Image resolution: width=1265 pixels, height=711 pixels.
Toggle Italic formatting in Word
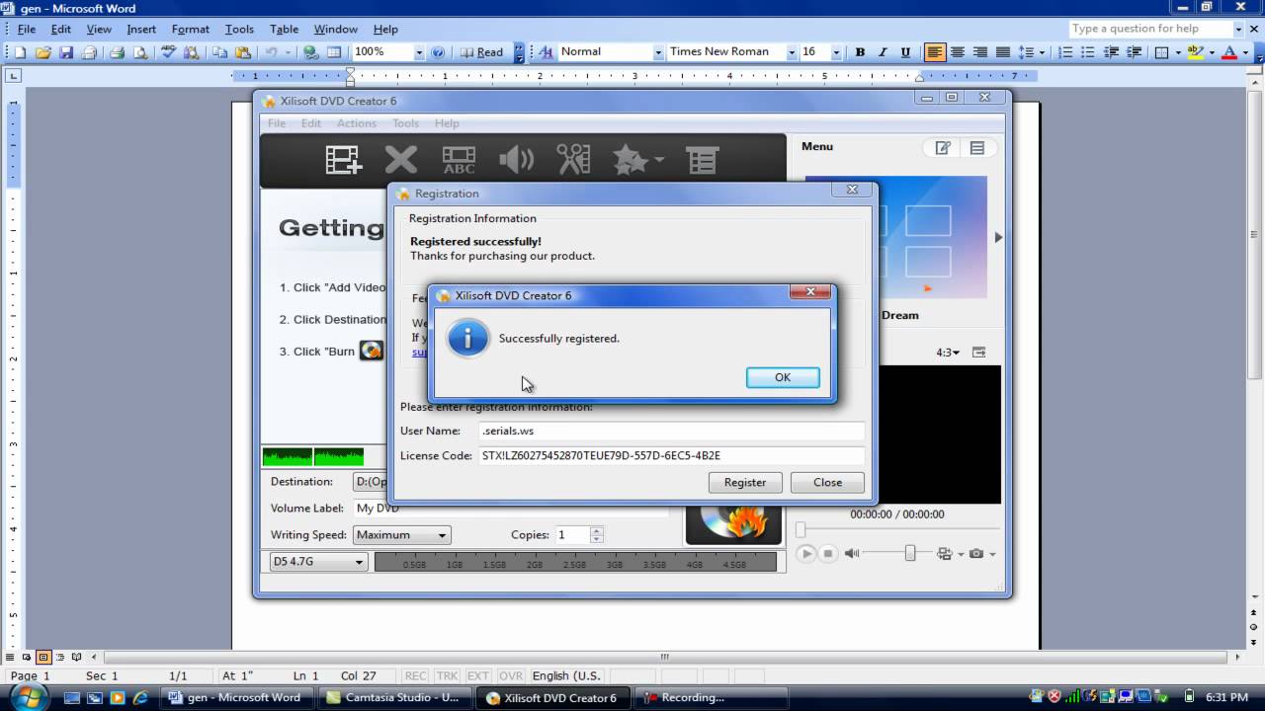coord(883,52)
